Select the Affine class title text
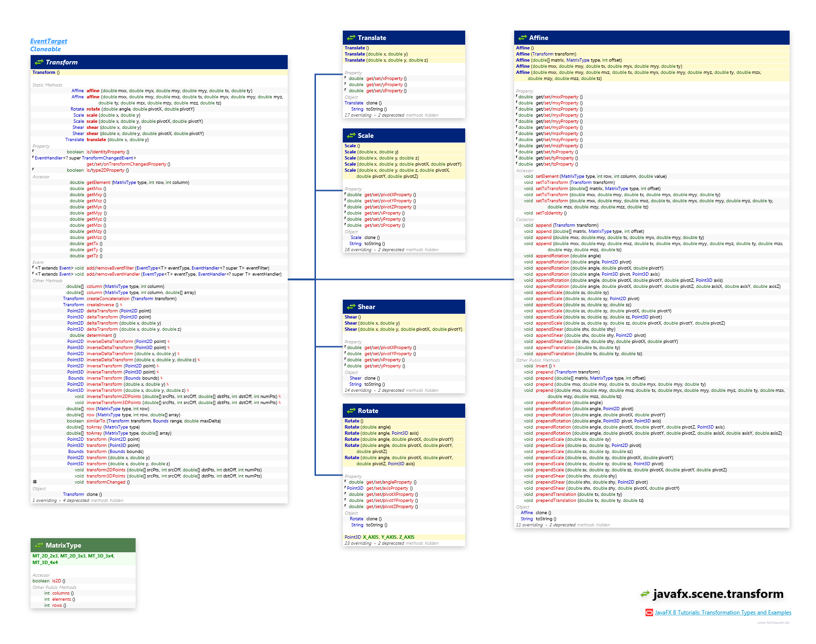The height and width of the screenshot is (644, 816). [539, 38]
